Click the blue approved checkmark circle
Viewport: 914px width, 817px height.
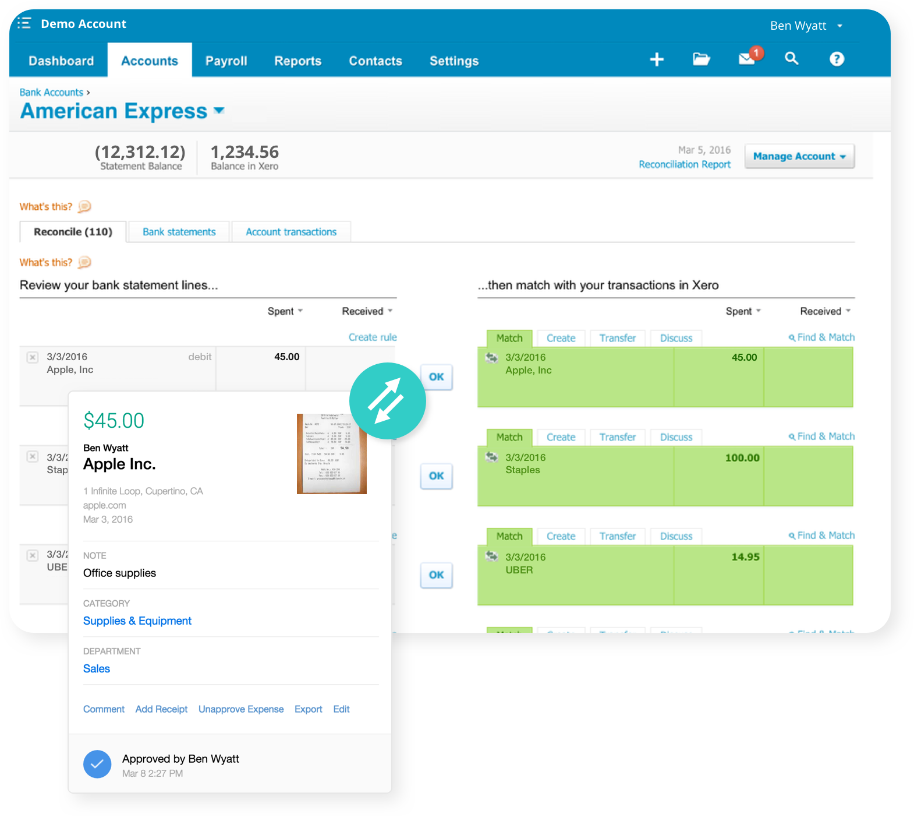pos(97,764)
